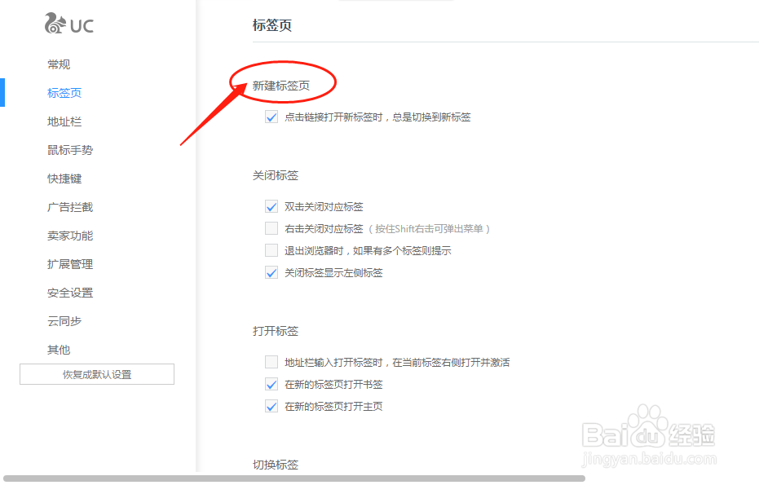Open the 常规 settings section
759x485 pixels.
point(59,64)
